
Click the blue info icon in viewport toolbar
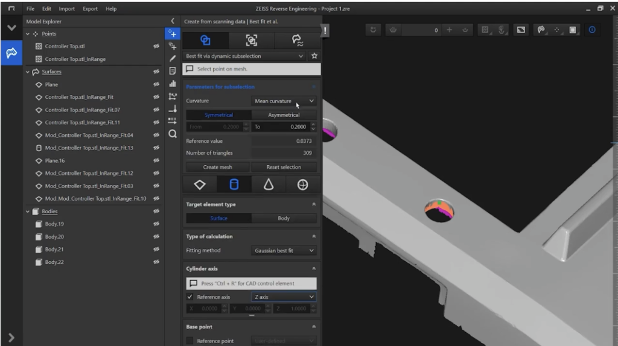coord(591,30)
